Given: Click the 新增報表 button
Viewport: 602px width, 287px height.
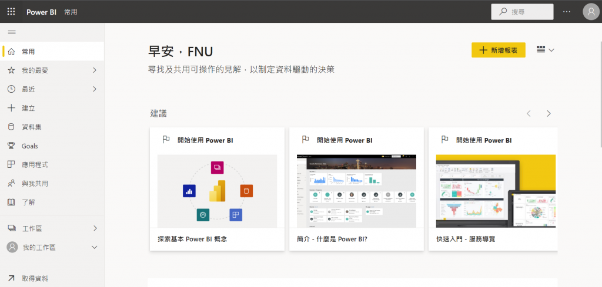Looking at the screenshot, I should pyautogui.click(x=499, y=50).
